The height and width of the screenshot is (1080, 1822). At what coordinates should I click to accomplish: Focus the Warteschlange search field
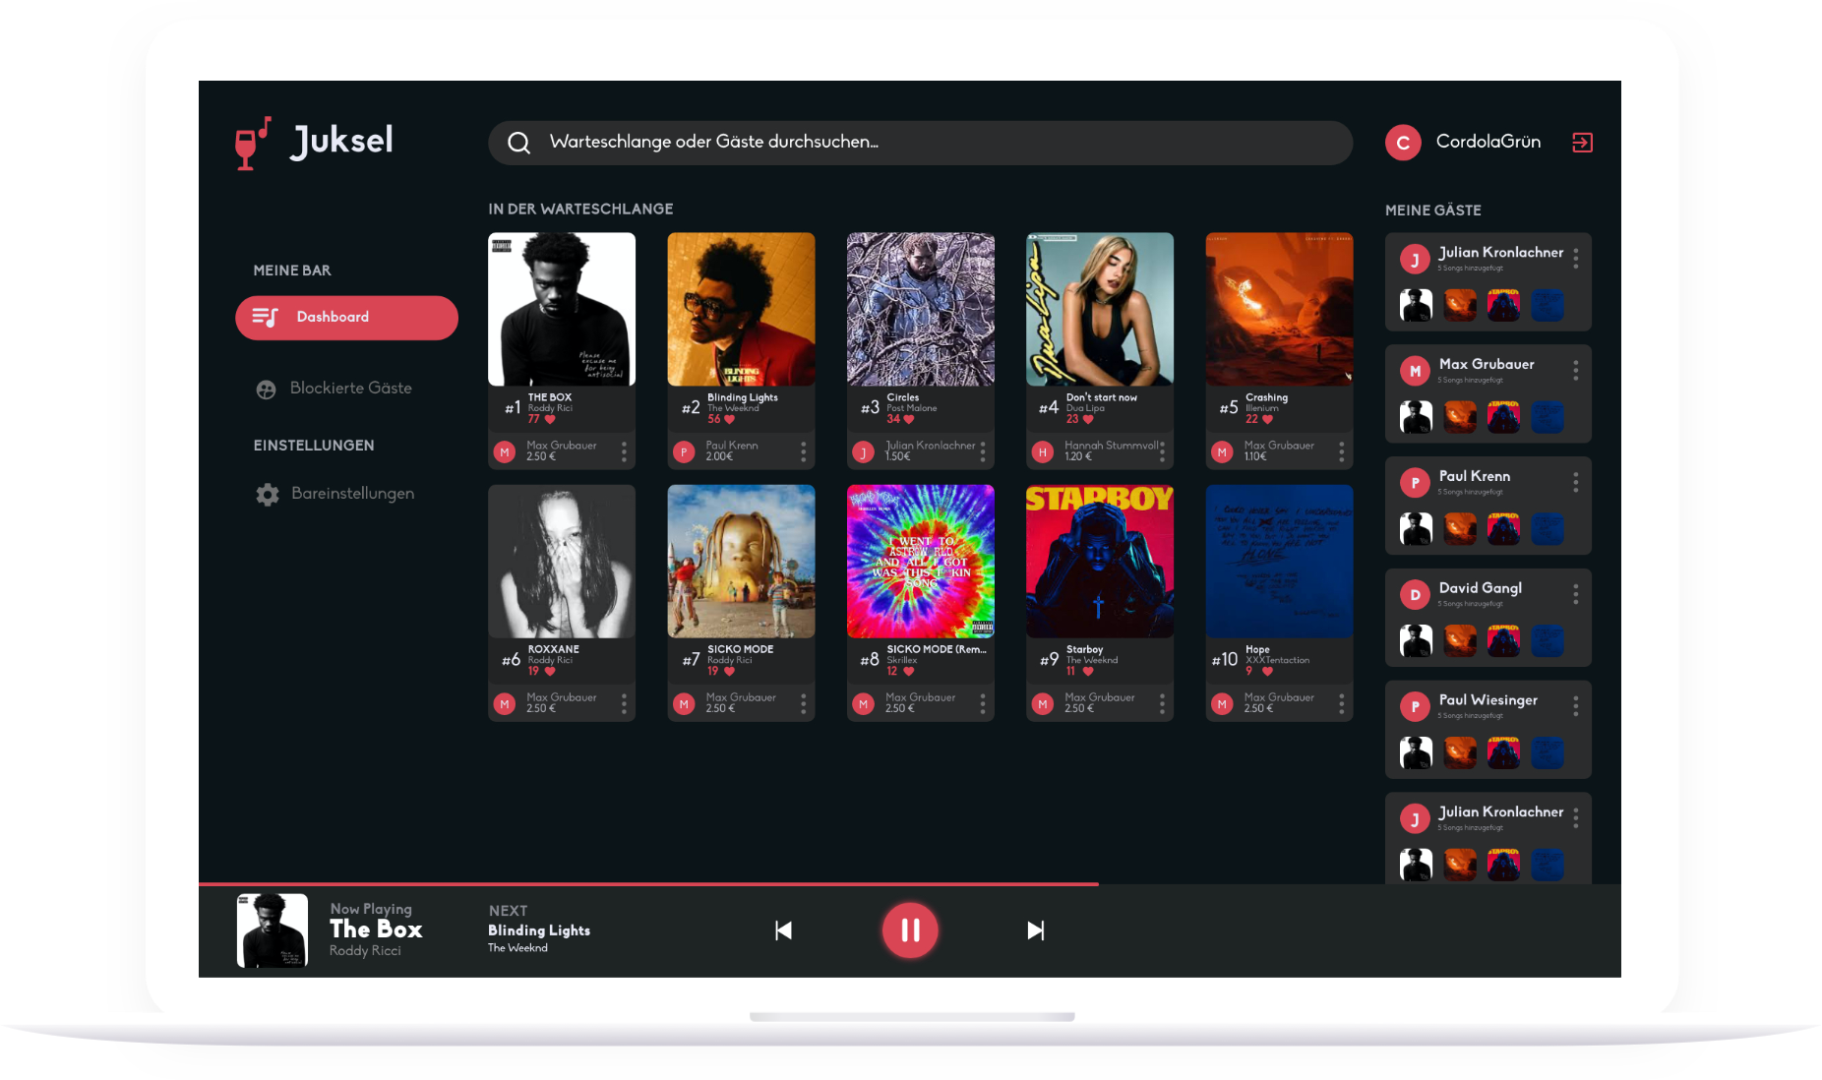pyautogui.click(x=920, y=143)
